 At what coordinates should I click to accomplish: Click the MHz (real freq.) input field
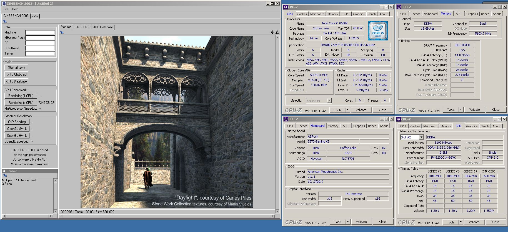tap(40, 38)
